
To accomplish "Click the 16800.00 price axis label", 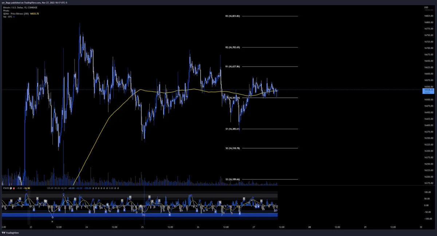I will coord(428,23).
